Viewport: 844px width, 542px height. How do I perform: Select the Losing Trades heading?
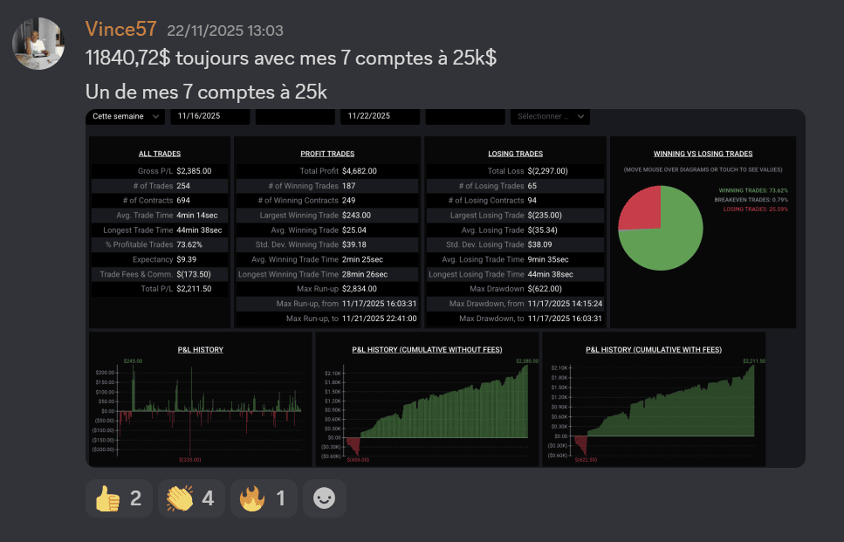click(515, 154)
